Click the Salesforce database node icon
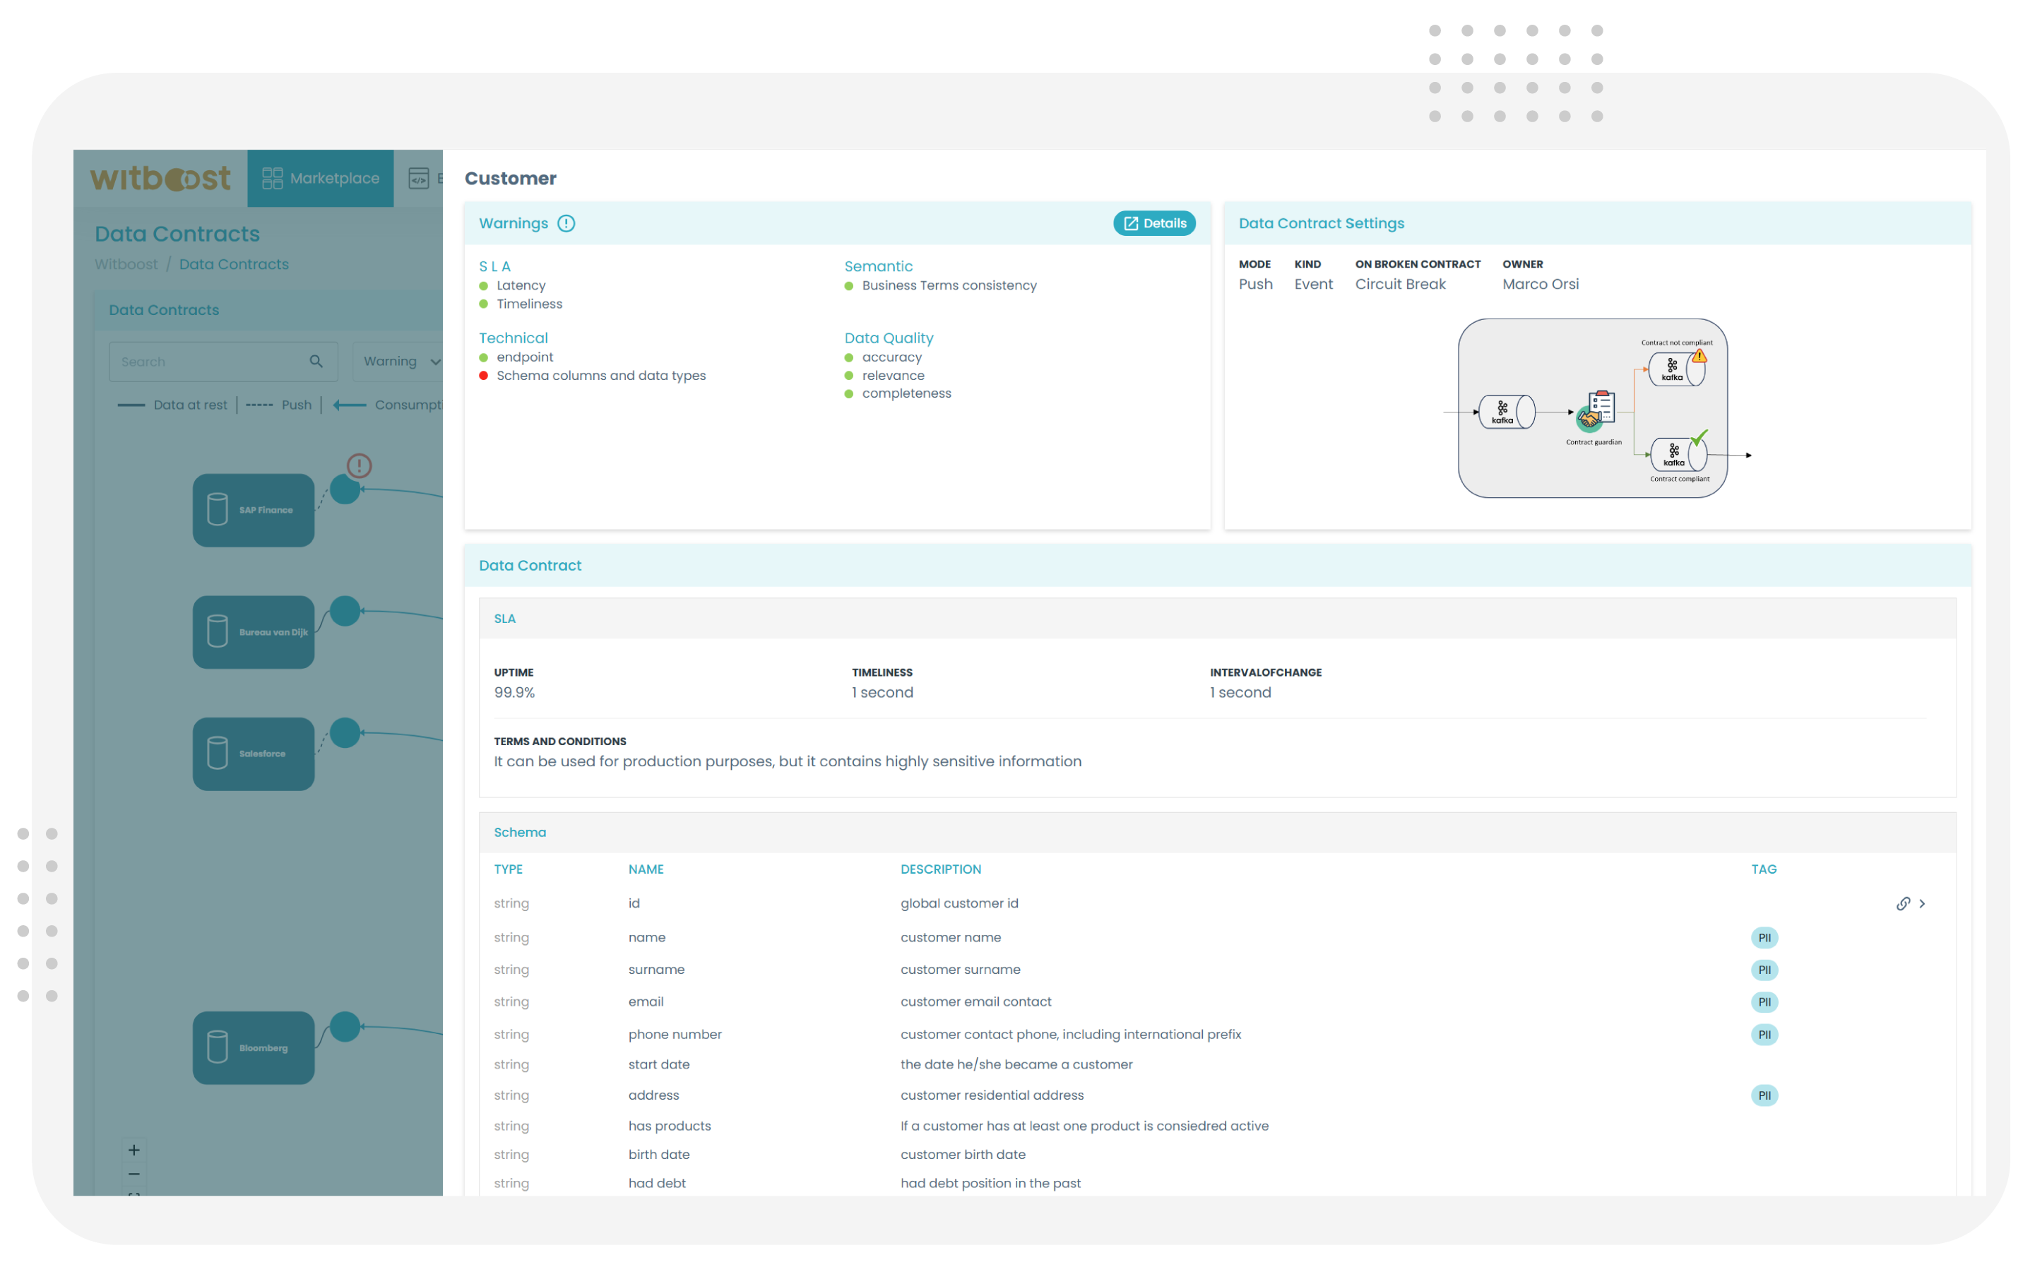This screenshot has height=1272, width=2035. (x=218, y=753)
